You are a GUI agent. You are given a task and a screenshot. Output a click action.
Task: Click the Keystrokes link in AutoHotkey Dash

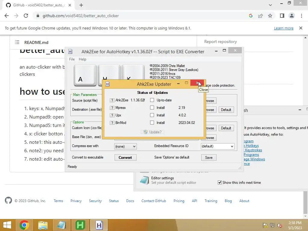pyautogui.click(x=253, y=150)
